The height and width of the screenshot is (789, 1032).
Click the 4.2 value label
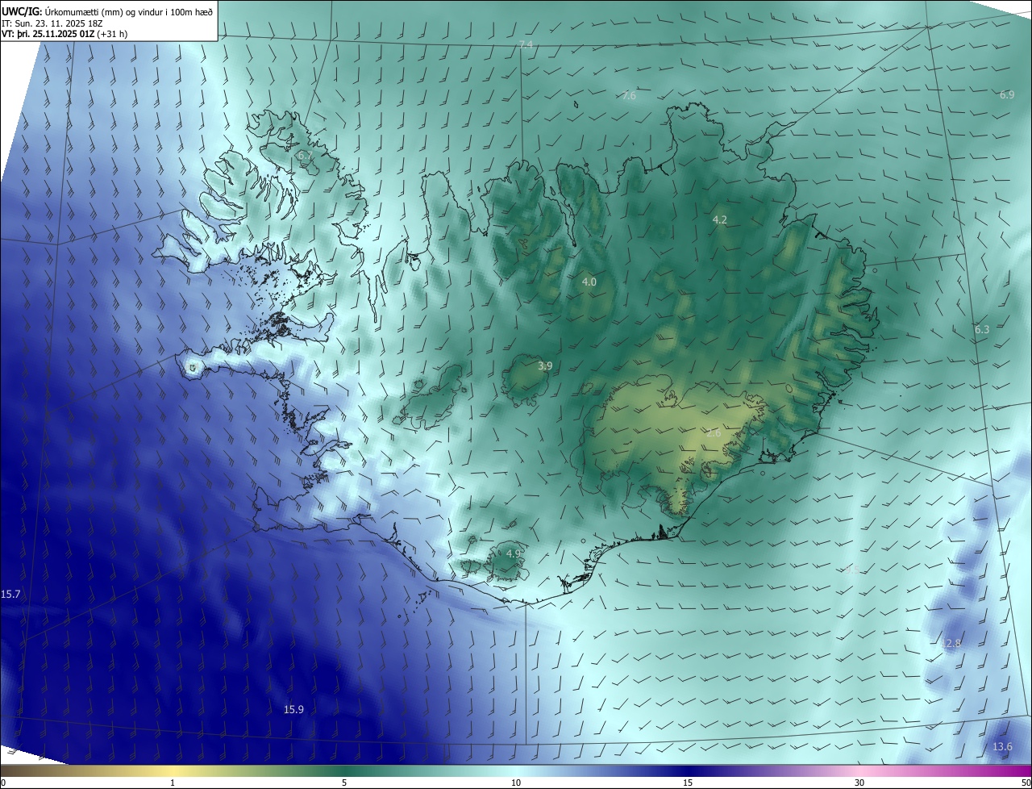click(x=720, y=219)
